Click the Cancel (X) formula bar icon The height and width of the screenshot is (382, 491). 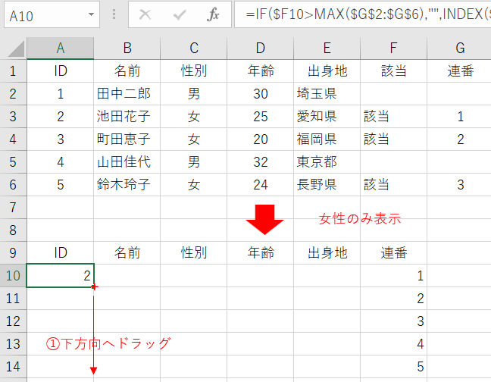click(x=145, y=14)
